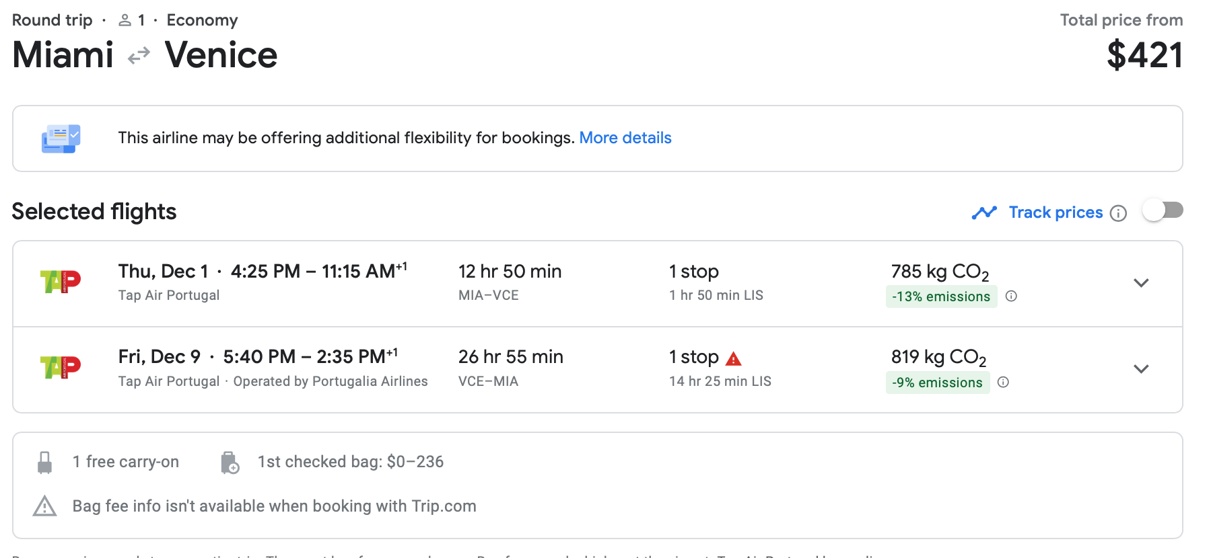Viewport: 1209px width, 558px height.
Task: Click the -13% emissions badge
Action: 941,296
